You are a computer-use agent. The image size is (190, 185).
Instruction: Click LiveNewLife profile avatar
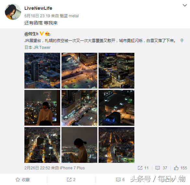pos(13,12)
